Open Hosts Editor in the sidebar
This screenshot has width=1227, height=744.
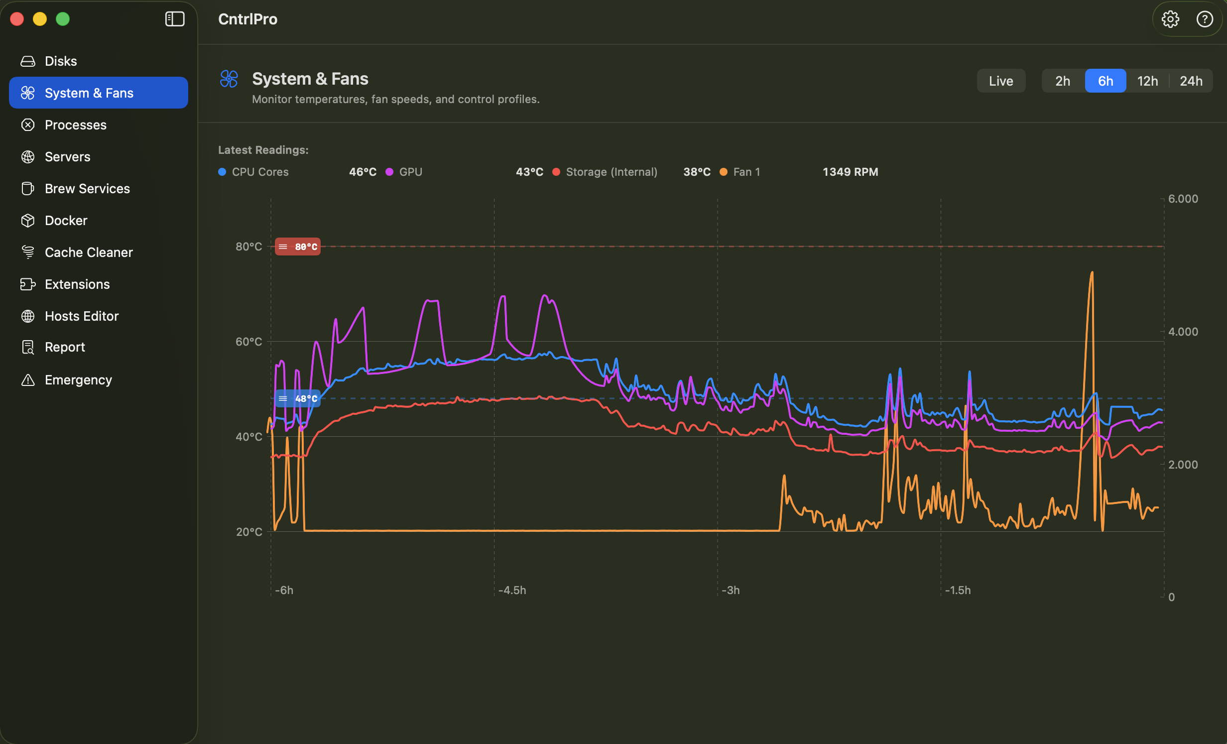99,316
